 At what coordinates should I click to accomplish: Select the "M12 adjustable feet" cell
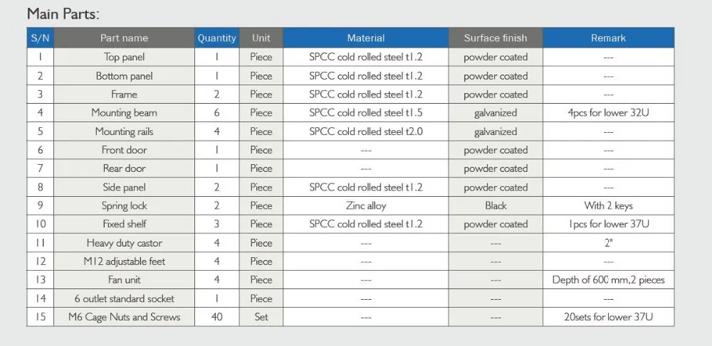124,261
